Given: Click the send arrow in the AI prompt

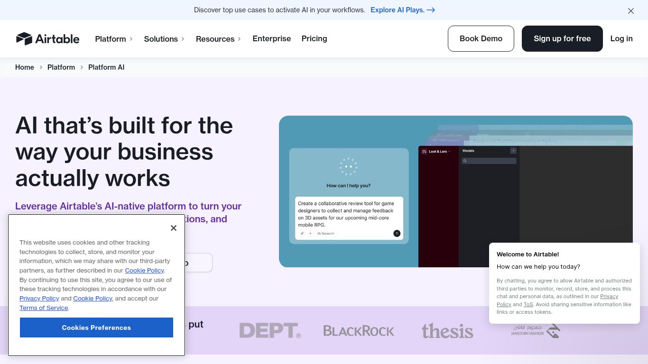Looking at the screenshot, I should pos(397,233).
